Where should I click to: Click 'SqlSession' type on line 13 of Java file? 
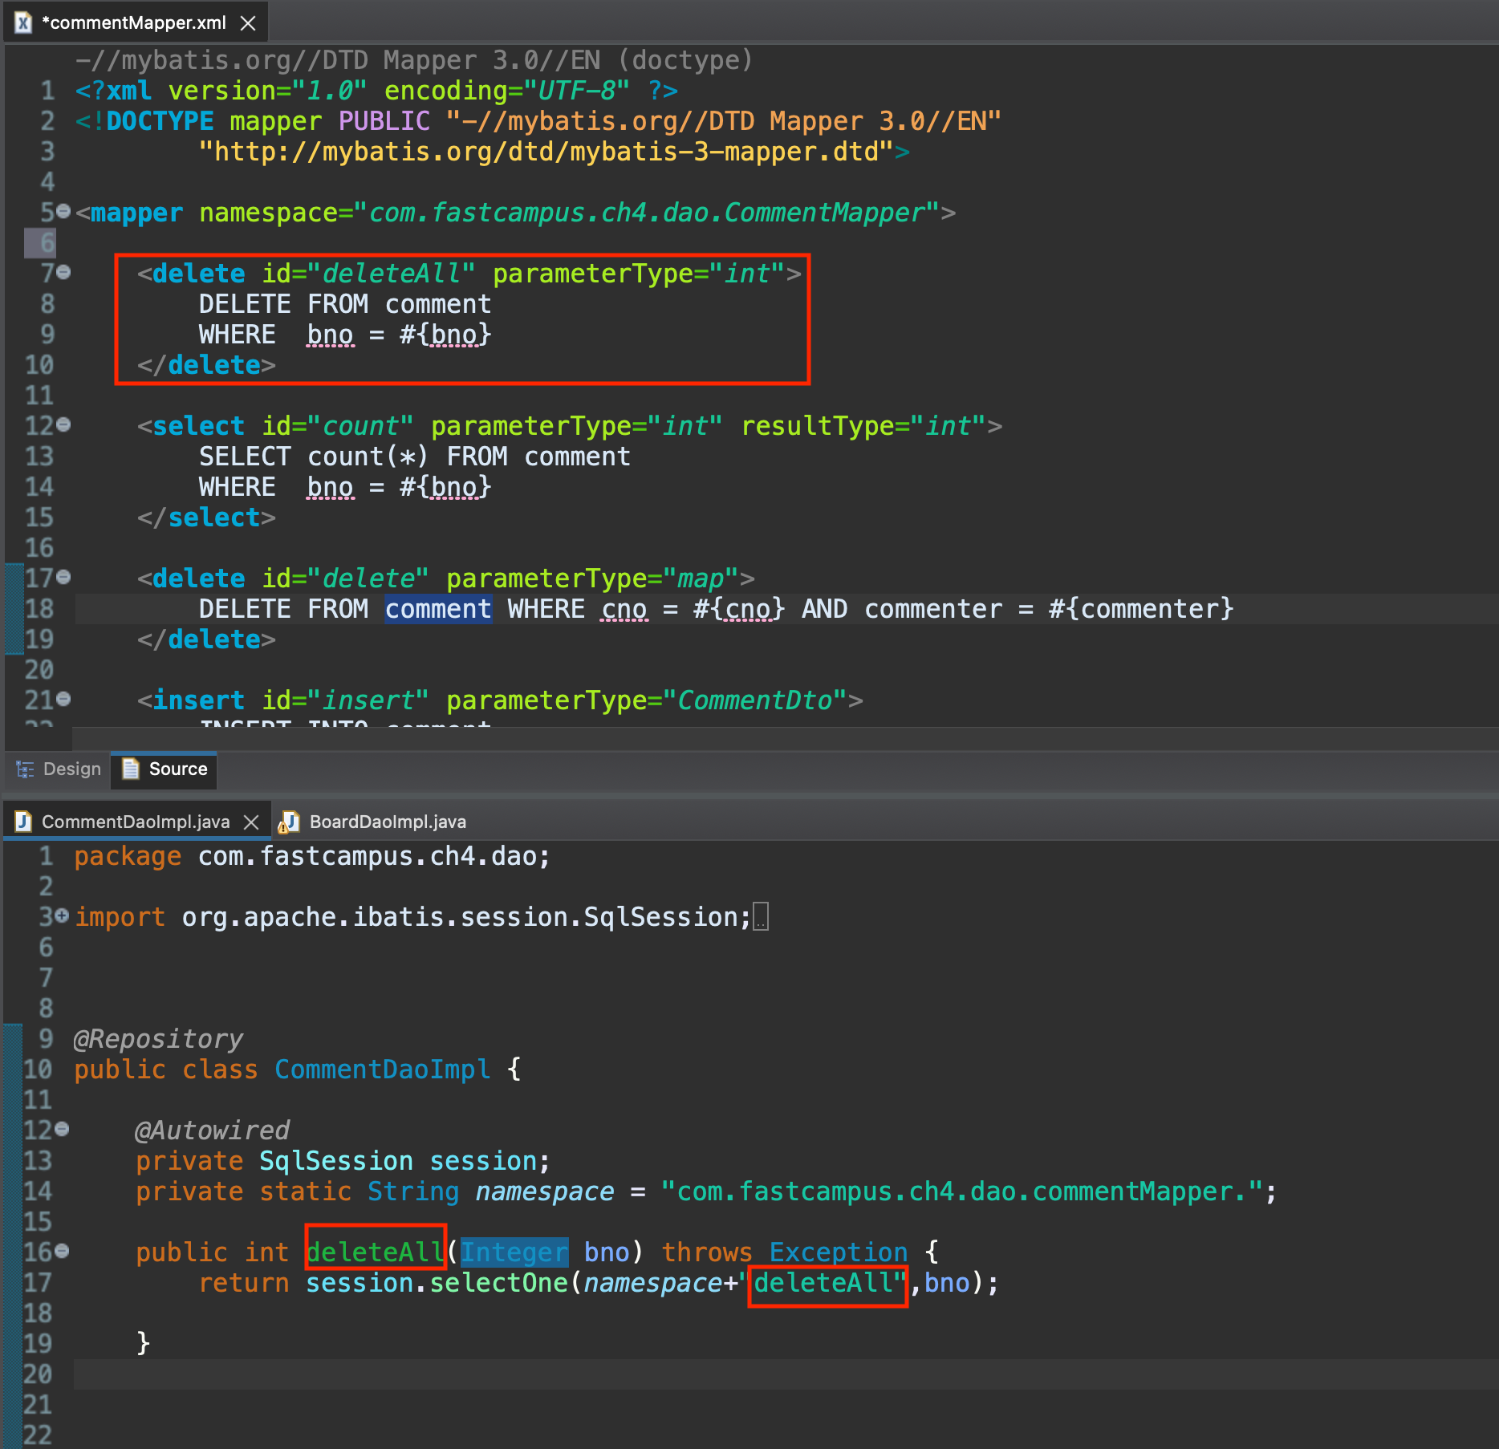tap(336, 1161)
